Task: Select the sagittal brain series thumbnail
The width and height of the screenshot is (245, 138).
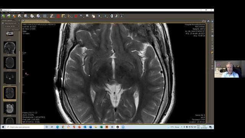Action: (x=10, y=48)
